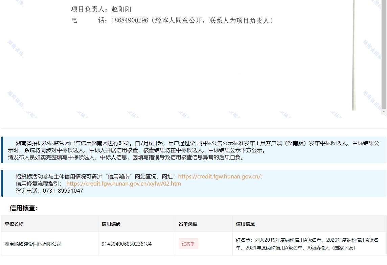Click the consultation phone 0731-89991047
The image size is (387, 265).
(x=63, y=191)
